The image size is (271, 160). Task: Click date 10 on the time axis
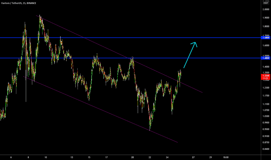(x=46, y=157)
